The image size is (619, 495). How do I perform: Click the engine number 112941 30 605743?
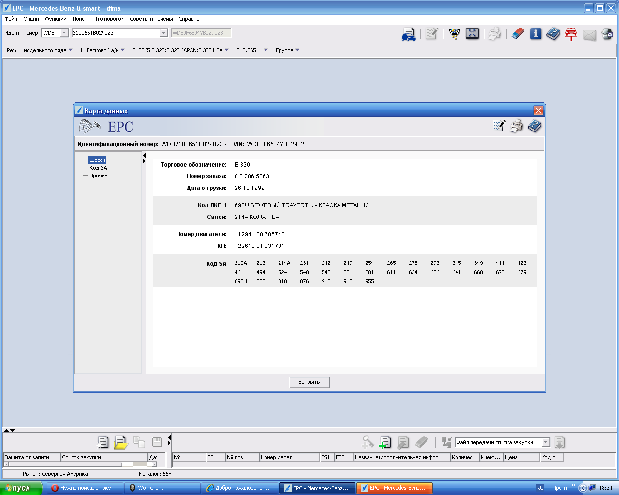(260, 234)
